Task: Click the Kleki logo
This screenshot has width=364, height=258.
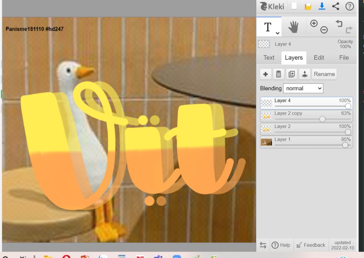Action: tap(272, 6)
